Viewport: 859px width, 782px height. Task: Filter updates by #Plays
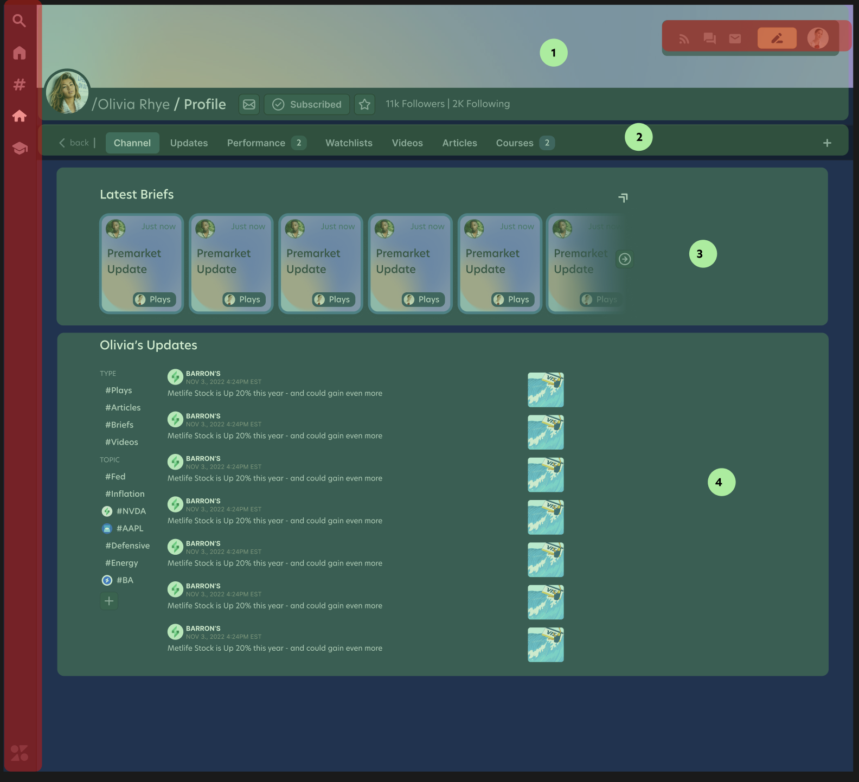pyautogui.click(x=119, y=390)
